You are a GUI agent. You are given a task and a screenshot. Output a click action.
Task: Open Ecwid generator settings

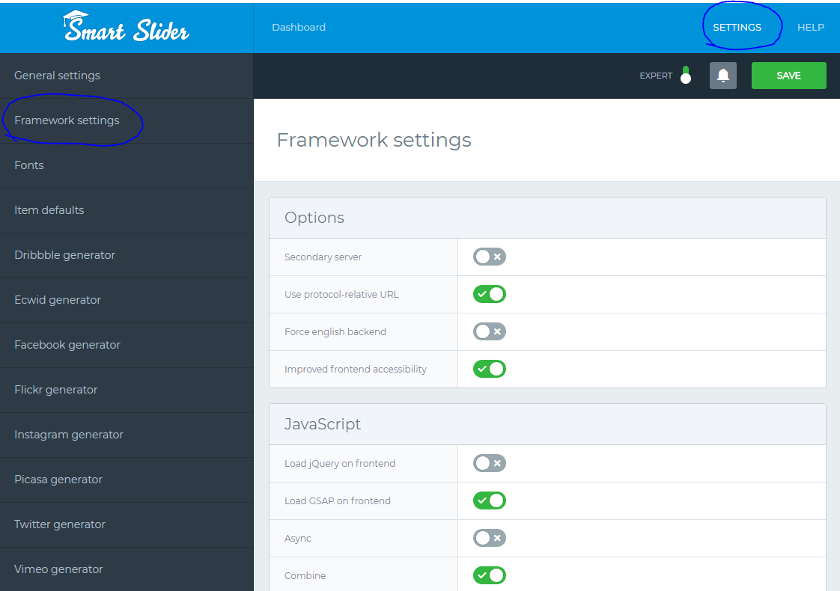click(127, 300)
